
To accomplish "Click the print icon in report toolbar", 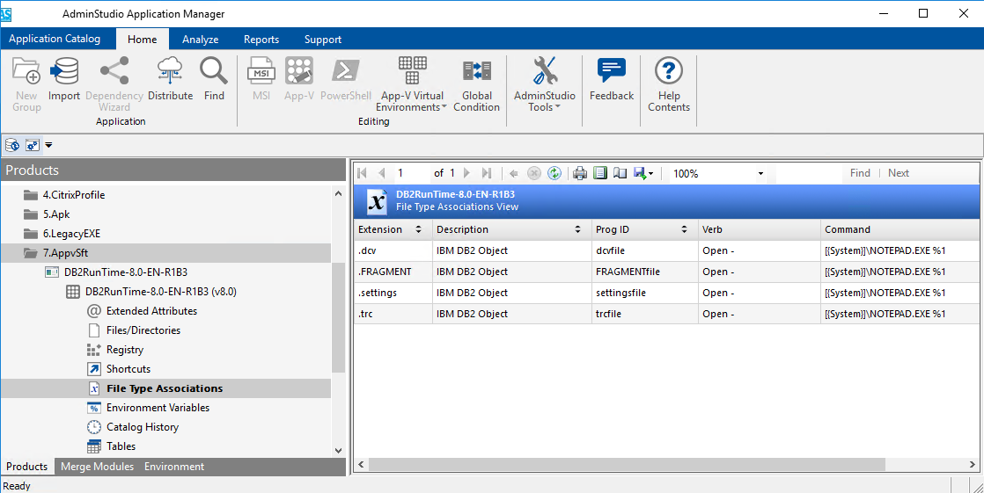I will (x=580, y=173).
